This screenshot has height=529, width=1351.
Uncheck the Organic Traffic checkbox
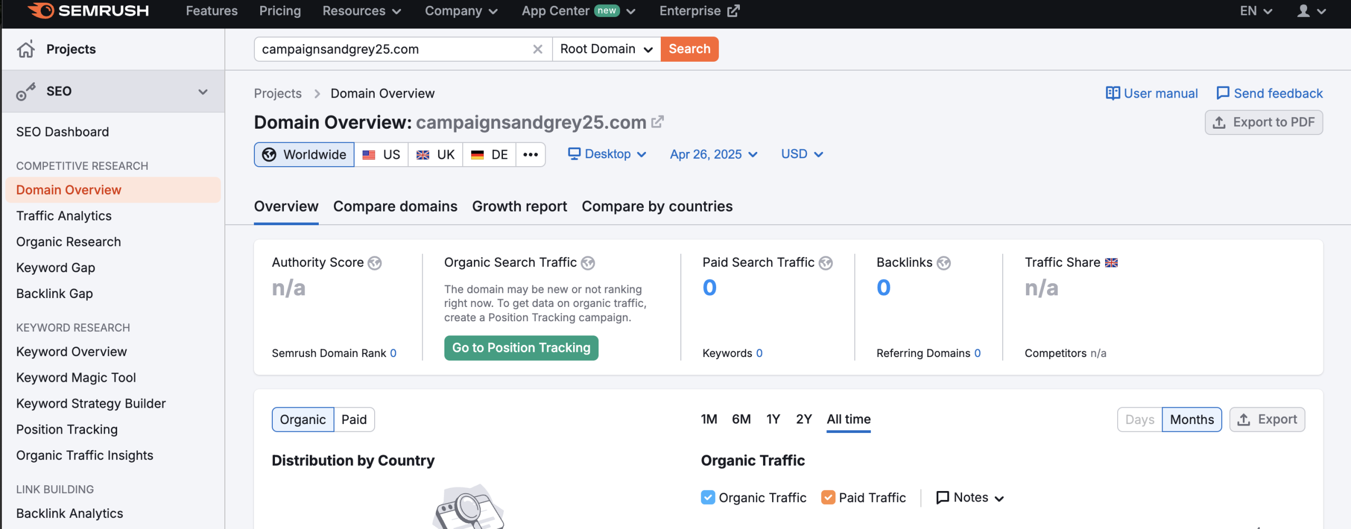(x=708, y=497)
